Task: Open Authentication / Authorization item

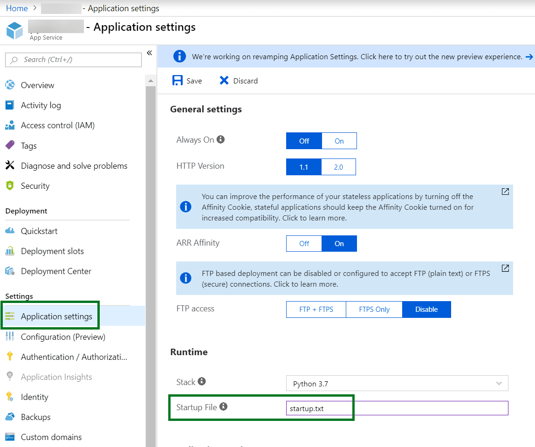Action: (74, 357)
